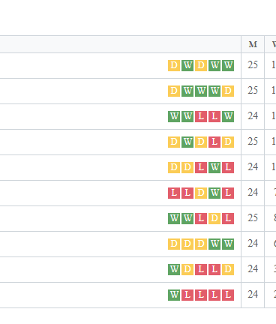
Task: Click the lone win badge in fifth row
Action: point(214,167)
